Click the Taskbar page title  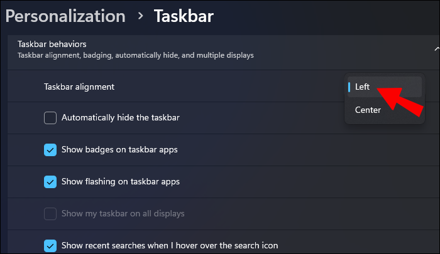point(184,16)
